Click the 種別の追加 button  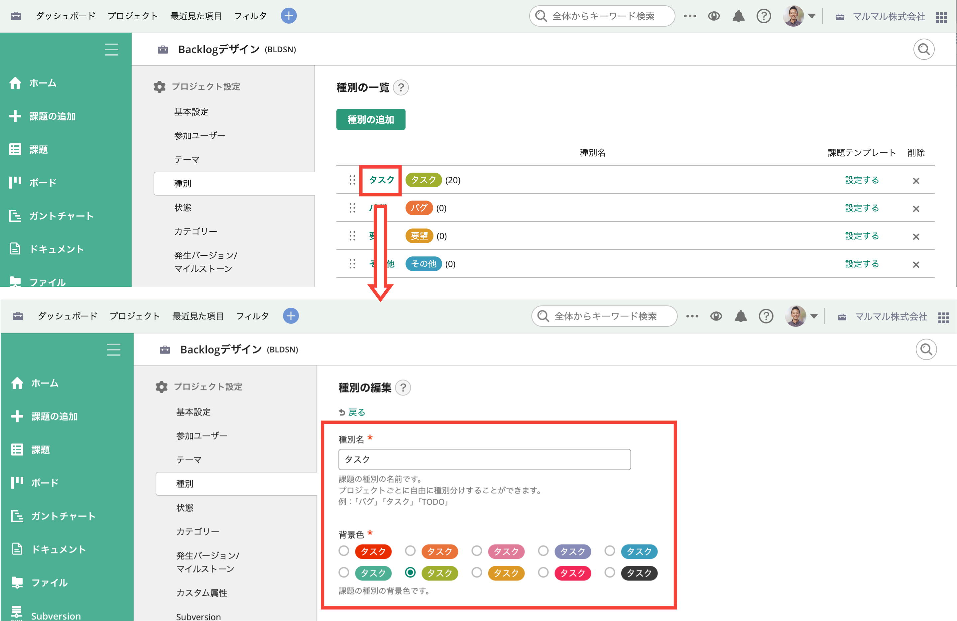tap(370, 119)
